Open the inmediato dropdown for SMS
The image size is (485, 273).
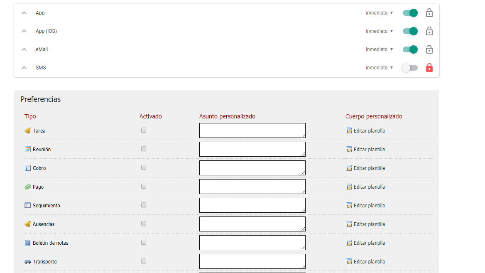(379, 67)
